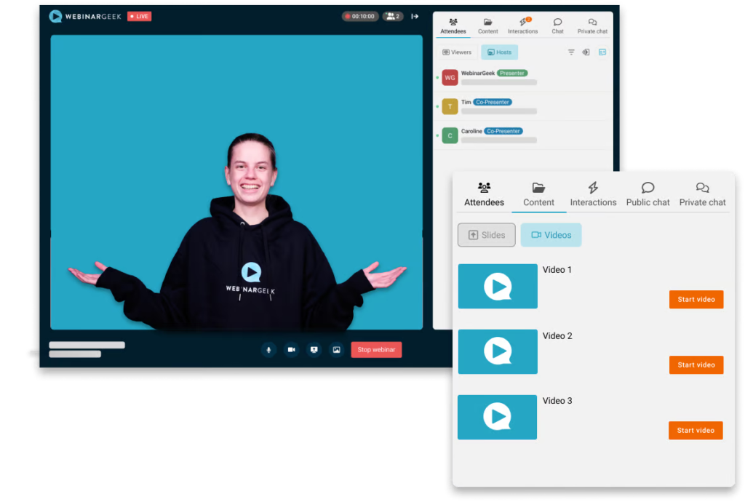Click the red LIVE indicator badge
This screenshot has width=745, height=502.
click(139, 16)
